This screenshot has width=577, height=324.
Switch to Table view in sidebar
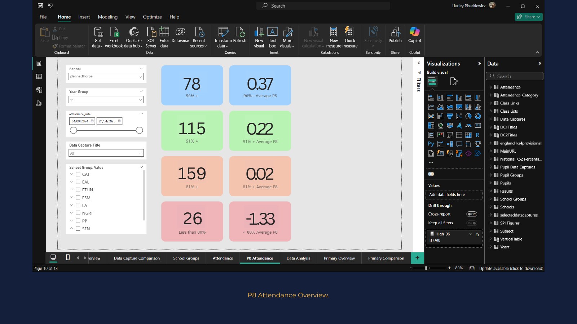pos(39,76)
